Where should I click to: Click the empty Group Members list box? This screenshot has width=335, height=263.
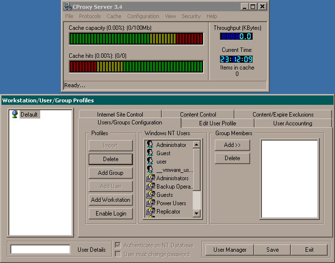pos(289,179)
